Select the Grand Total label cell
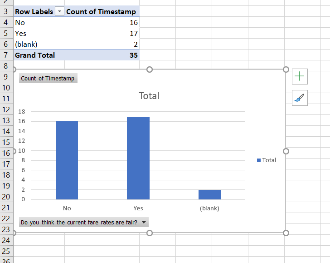 pyautogui.click(x=35, y=55)
